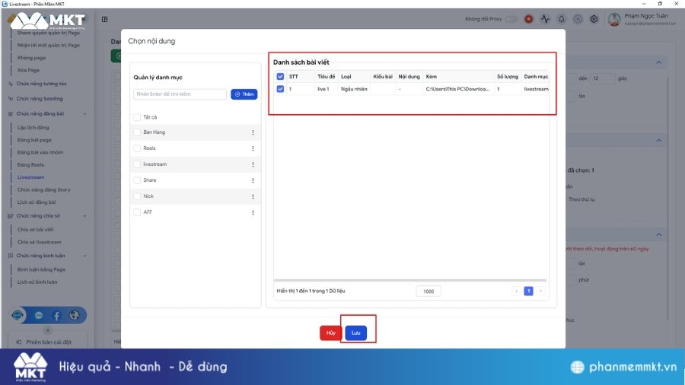Click the Phiên bản cài đặt entry
The height and width of the screenshot is (385, 685).
(x=49, y=342)
